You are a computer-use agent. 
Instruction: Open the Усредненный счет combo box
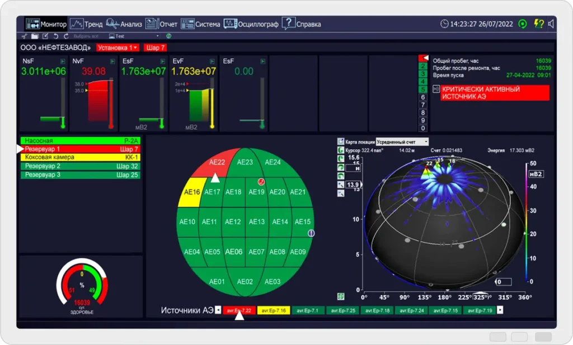(x=402, y=141)
